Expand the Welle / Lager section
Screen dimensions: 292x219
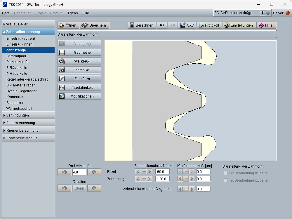click(x=28, y=24)
